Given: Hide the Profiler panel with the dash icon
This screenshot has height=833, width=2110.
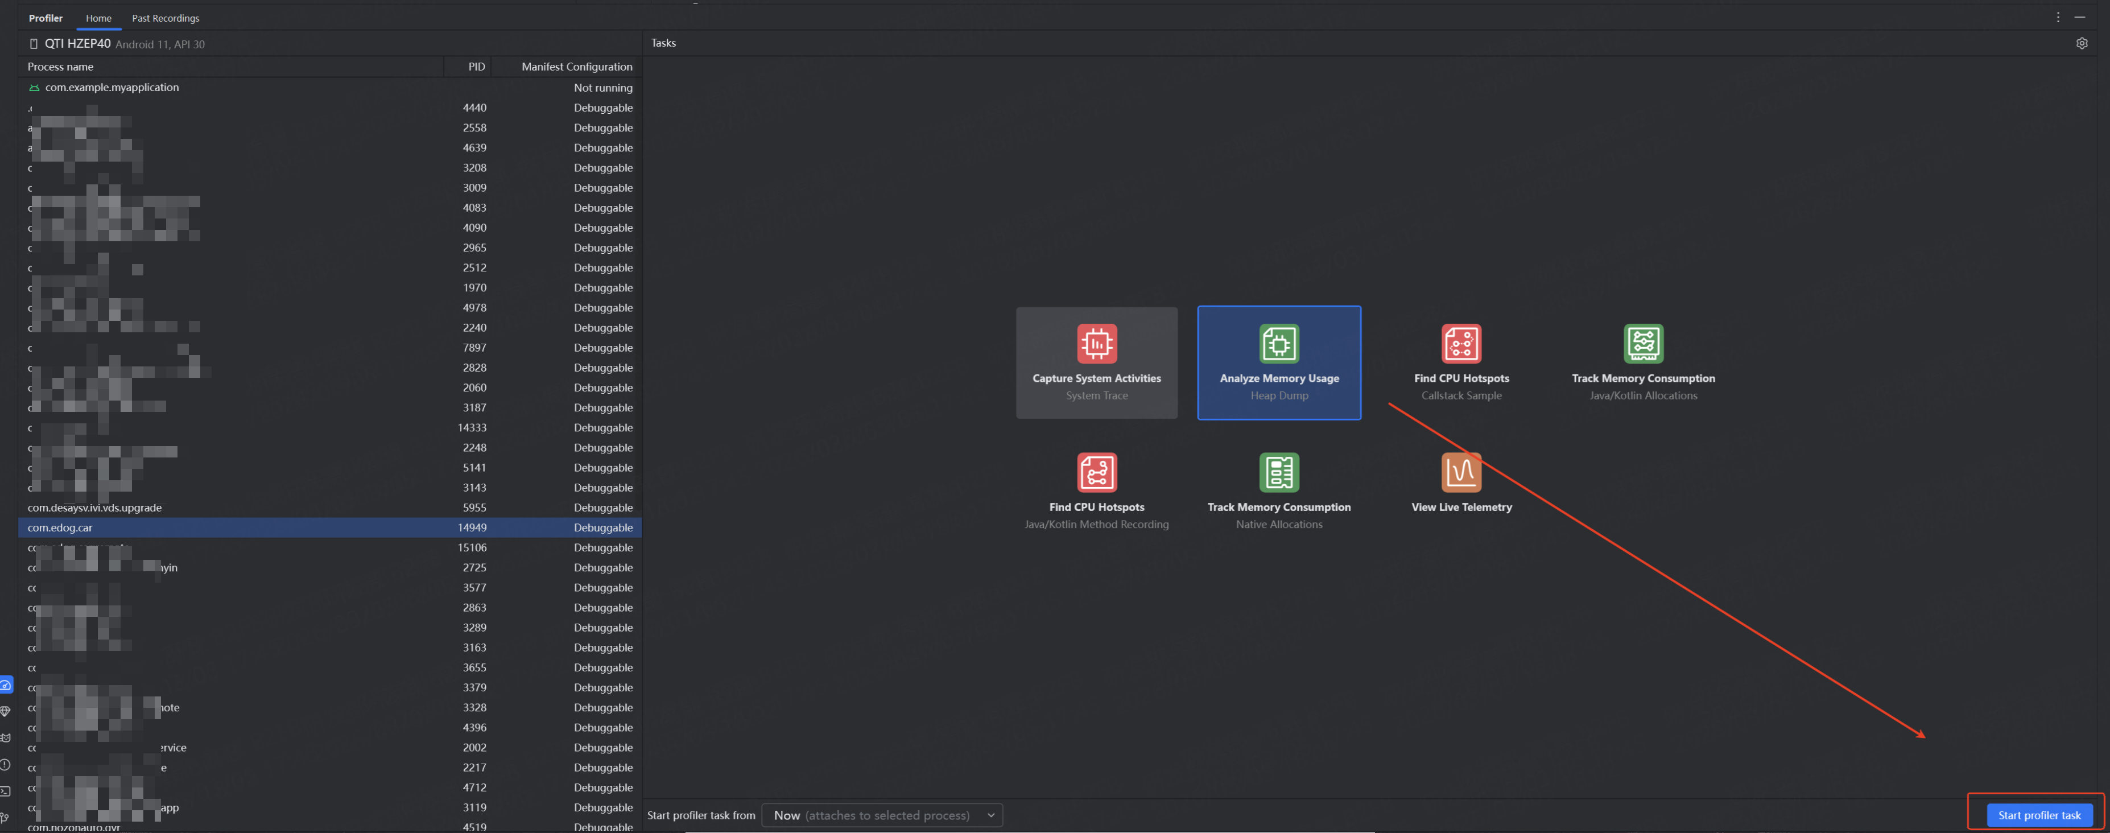Looking at the screenshot, I should [2080, 17].
